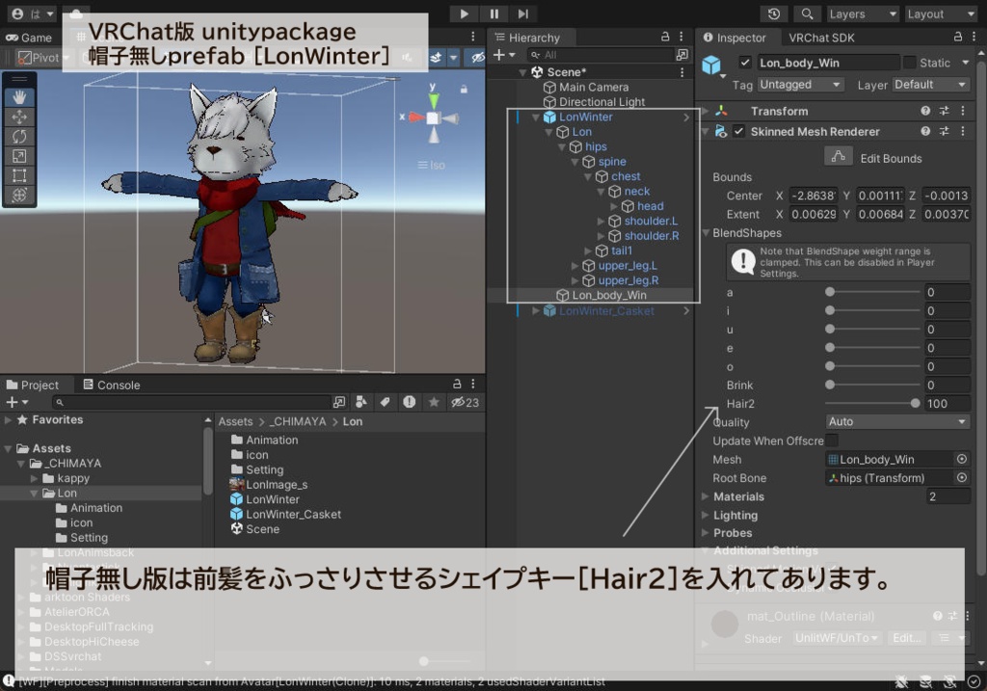Open the Tag Untagged dropdown
Viewport: 987px width, 691px height.
tap(800, 85)
